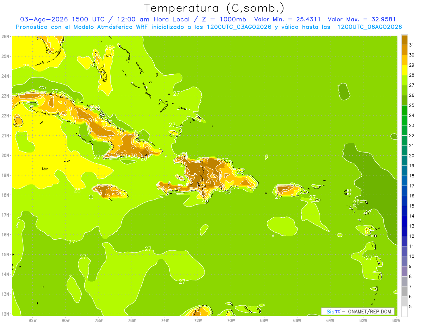Click the green legend swatch between 26 and 27

(405, 90)
